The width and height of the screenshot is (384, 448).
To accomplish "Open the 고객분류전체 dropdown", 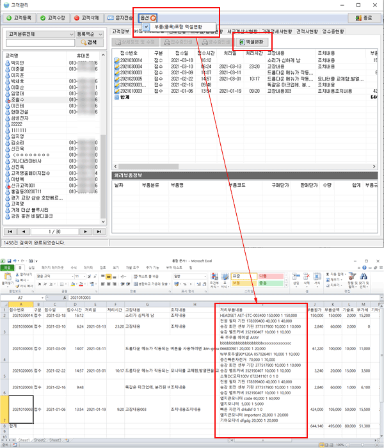I will [x=40, y=35].
